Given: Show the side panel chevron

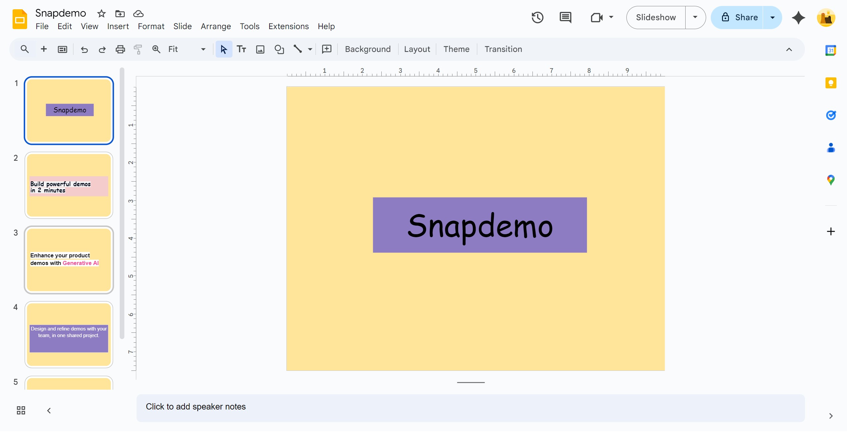Looking at the screenshot, I should pos(831,416).
